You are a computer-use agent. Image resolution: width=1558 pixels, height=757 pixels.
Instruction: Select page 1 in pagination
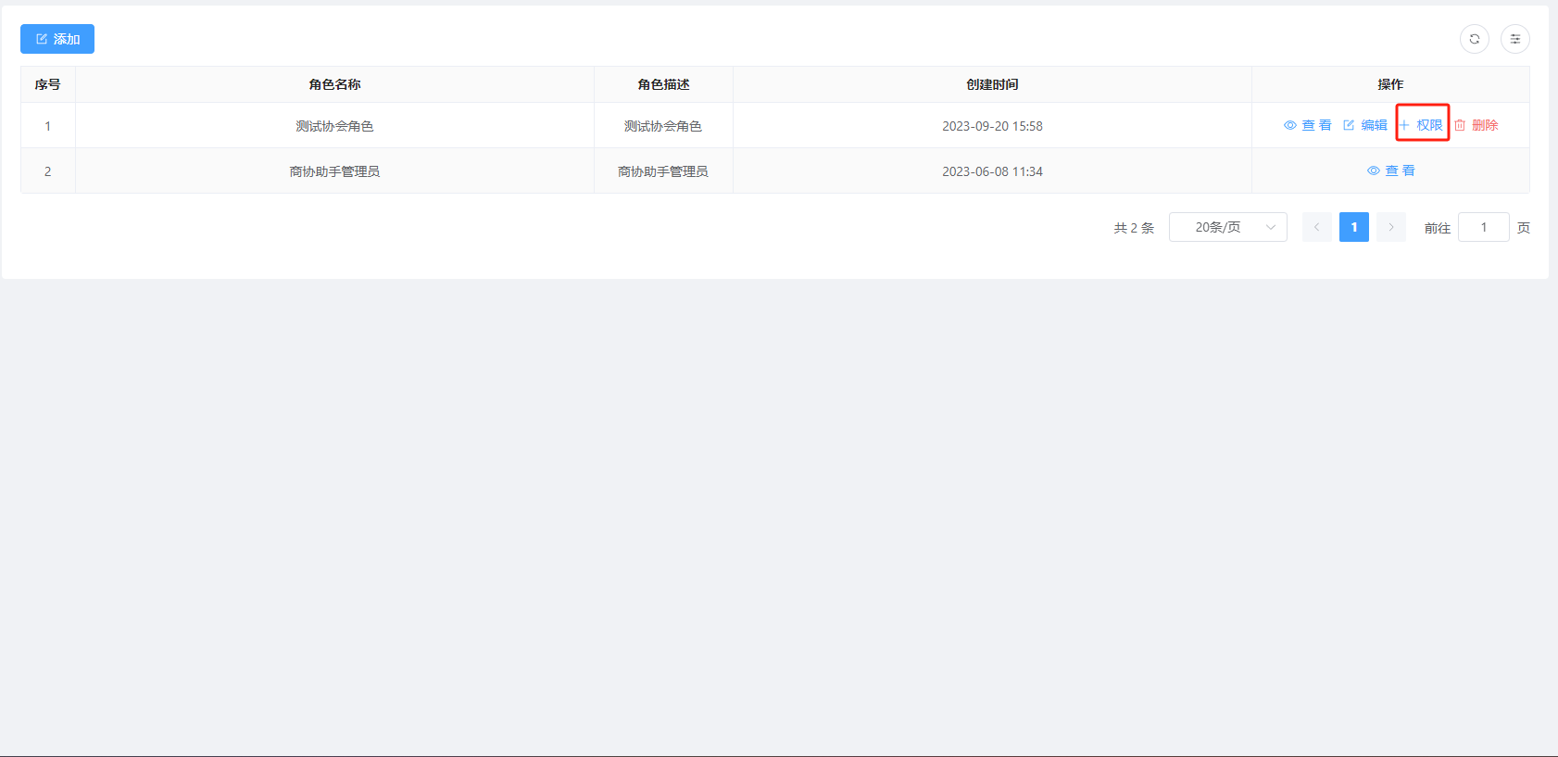1353,227
